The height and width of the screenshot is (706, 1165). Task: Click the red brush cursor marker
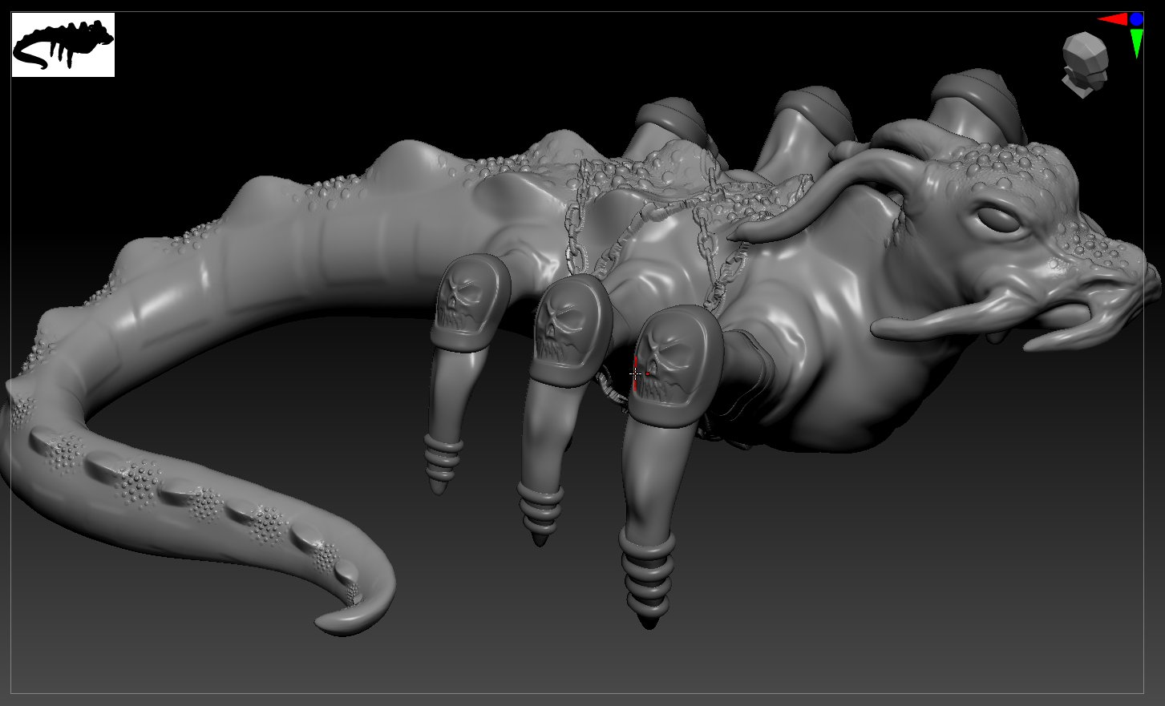tap(635, 374)
